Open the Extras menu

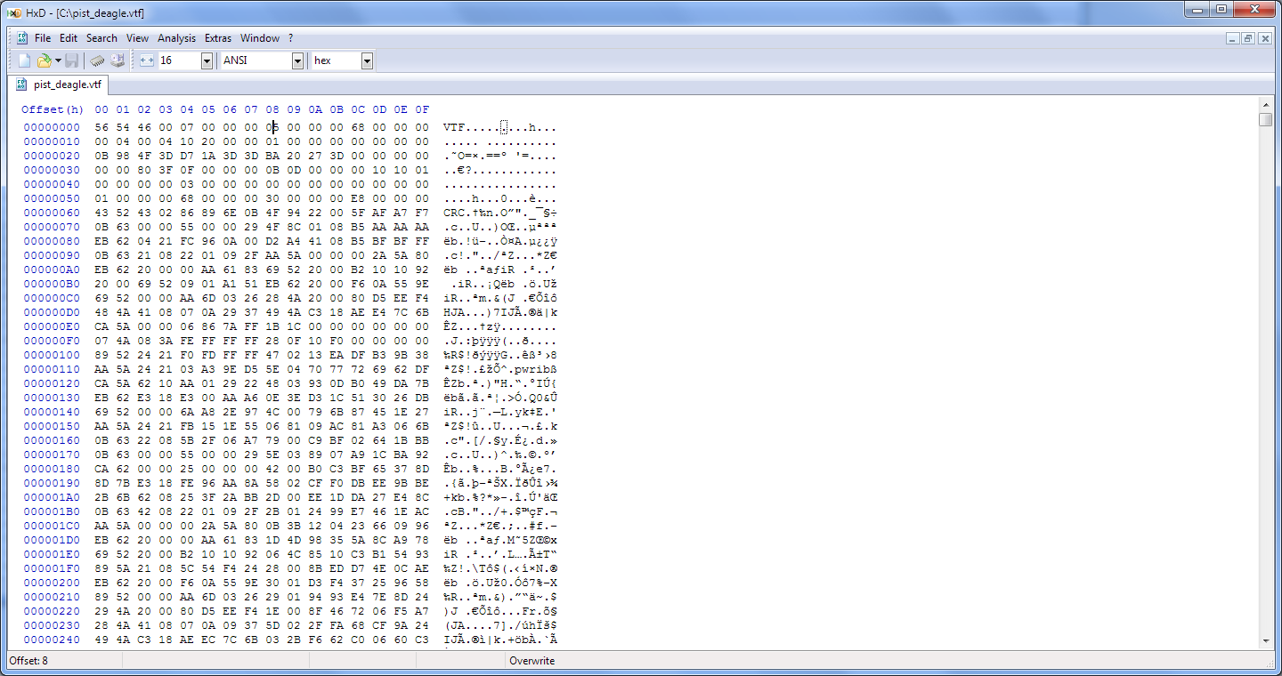click(x=218, y=38)
